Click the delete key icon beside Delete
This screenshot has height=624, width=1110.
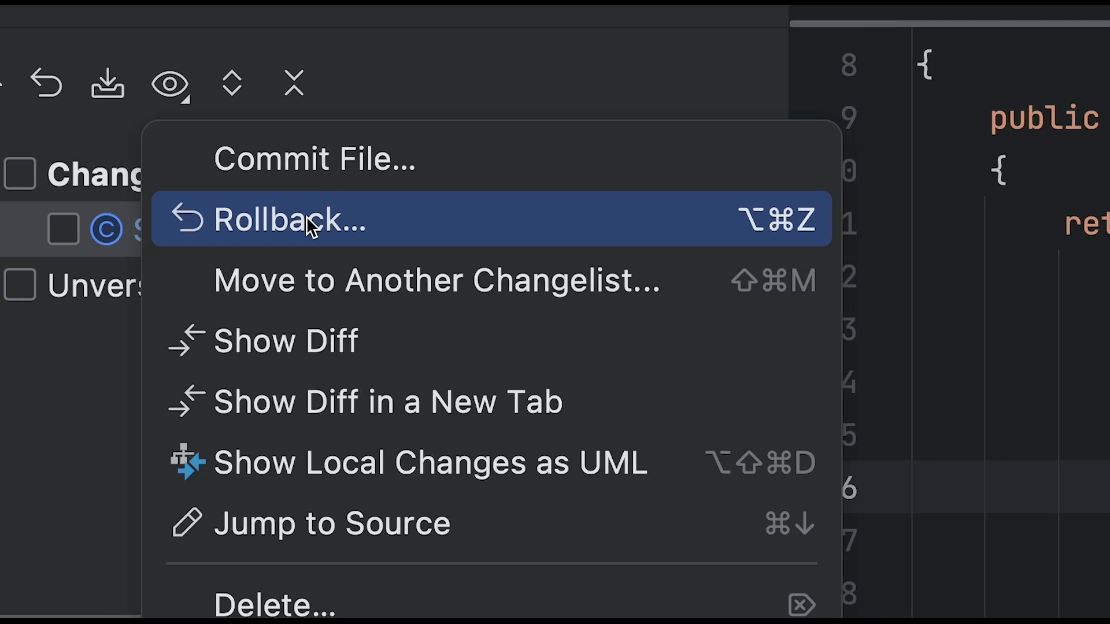tap(802, 605)
